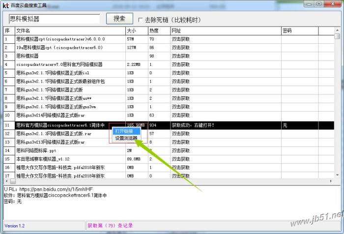Click the 密码 column header
Image resolution: width=344 pixels, height=234 pixels.
tap(300, 31)
